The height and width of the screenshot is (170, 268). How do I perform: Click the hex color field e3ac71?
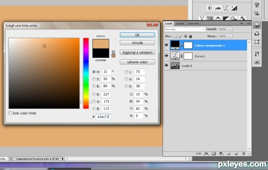(x=104, y=117)
